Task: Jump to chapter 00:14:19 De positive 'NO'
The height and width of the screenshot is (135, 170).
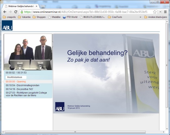Action: 19,89
